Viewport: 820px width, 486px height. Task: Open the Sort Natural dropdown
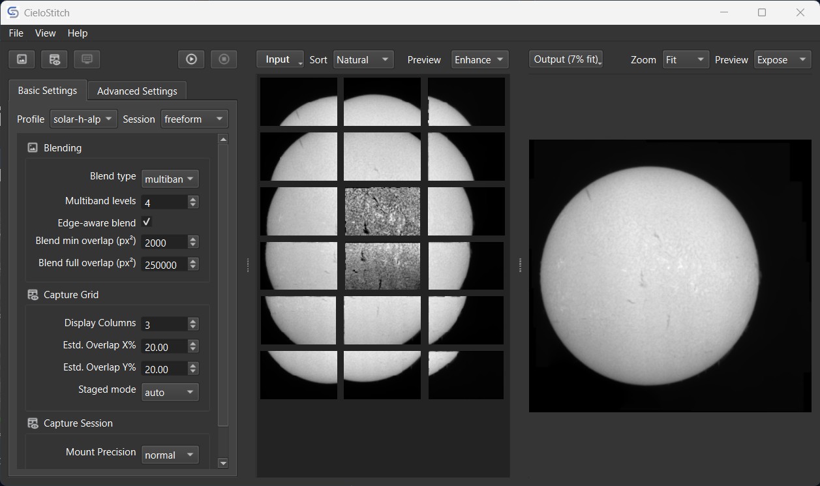click(x=363, y=60)
